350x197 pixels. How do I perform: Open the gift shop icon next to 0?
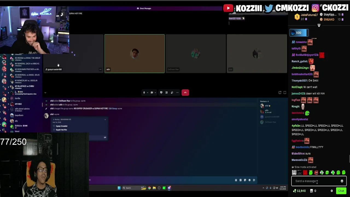[311, 191]
